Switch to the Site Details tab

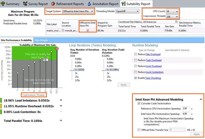pyautogui.click(x=41, y=40)
